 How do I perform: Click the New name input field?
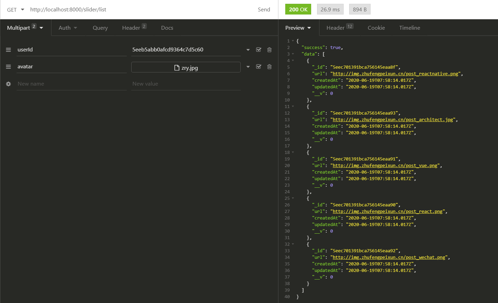coord(71,84)
